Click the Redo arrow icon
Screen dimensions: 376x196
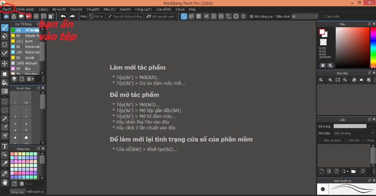coord(72,16)
